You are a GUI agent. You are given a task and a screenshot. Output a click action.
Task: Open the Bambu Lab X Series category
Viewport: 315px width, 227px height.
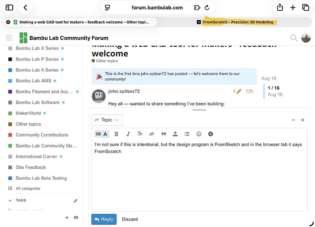(x=37, y=48)
